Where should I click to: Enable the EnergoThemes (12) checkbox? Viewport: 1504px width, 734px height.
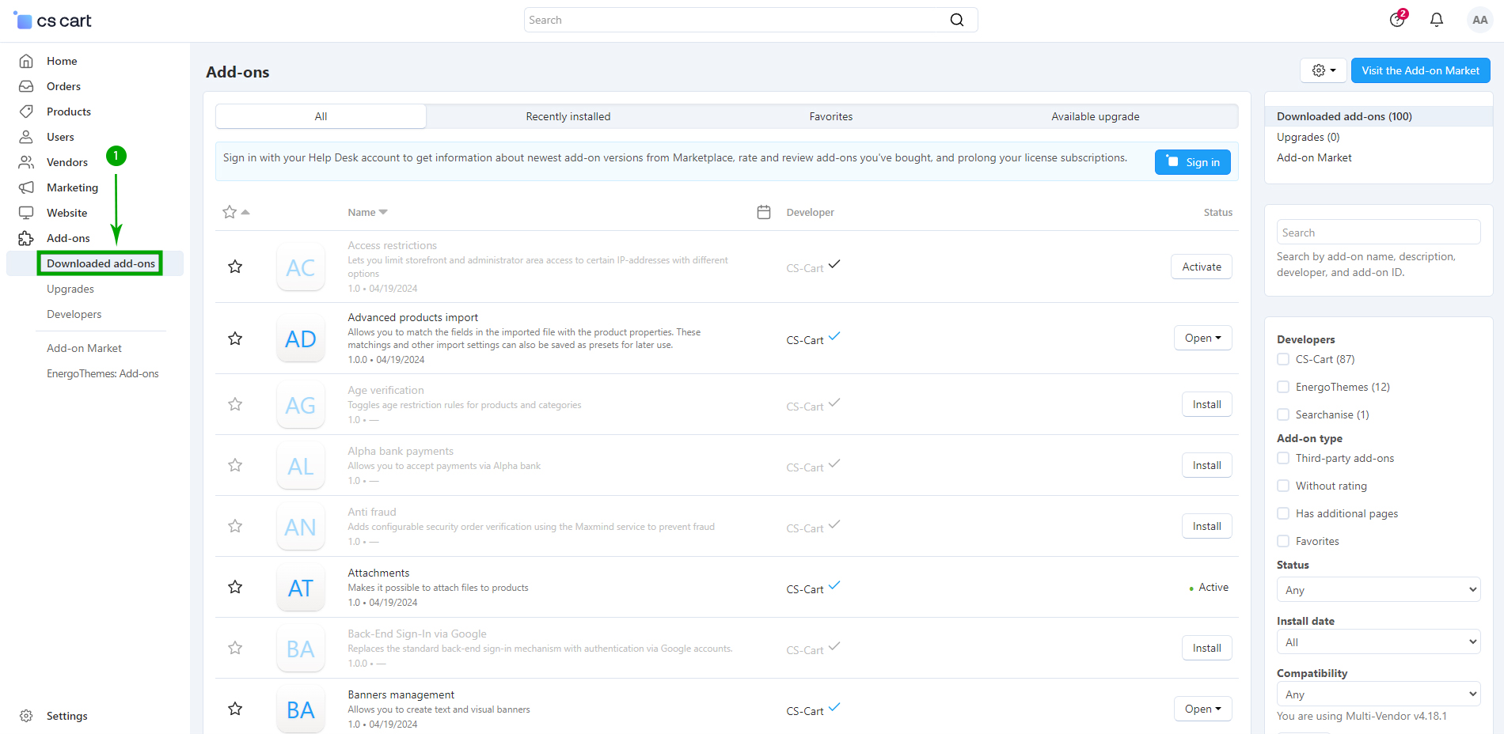pos(1283,387)
